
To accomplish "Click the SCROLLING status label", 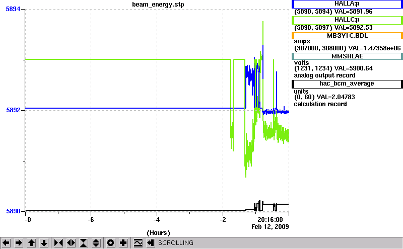I will click(176, 243).
